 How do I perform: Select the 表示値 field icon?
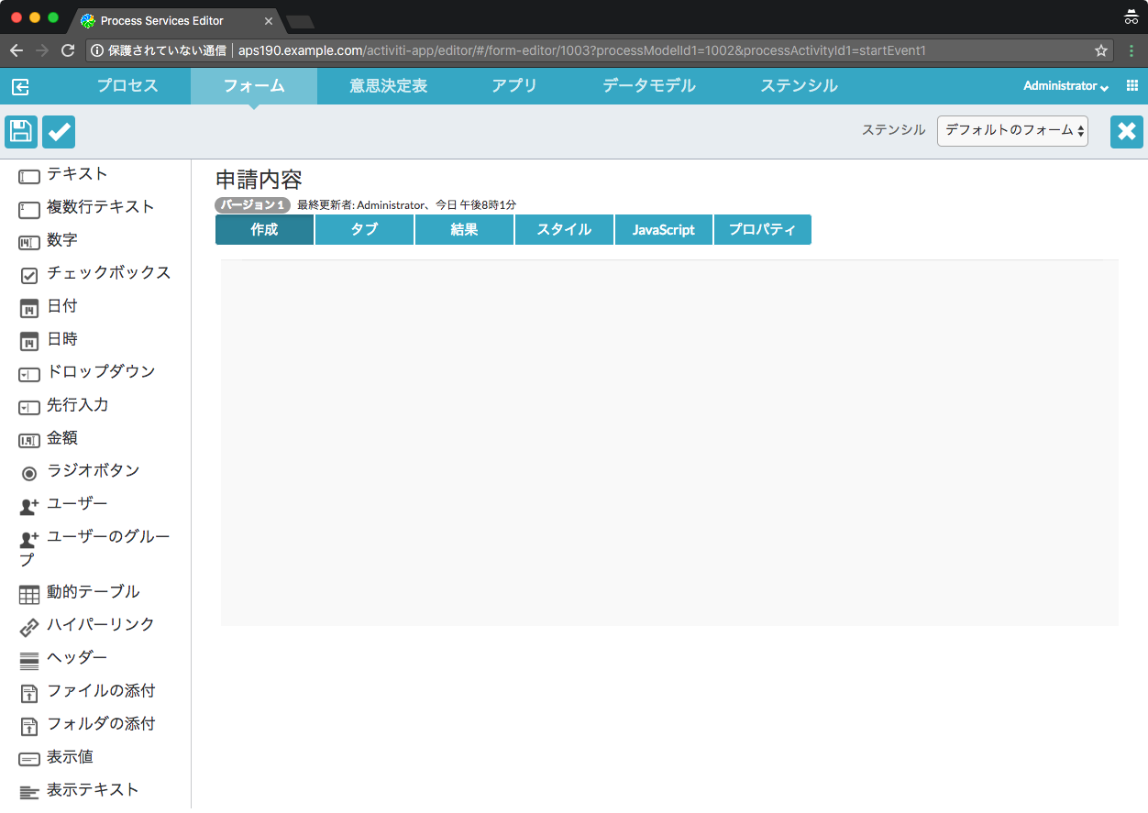tap(29, 760)
